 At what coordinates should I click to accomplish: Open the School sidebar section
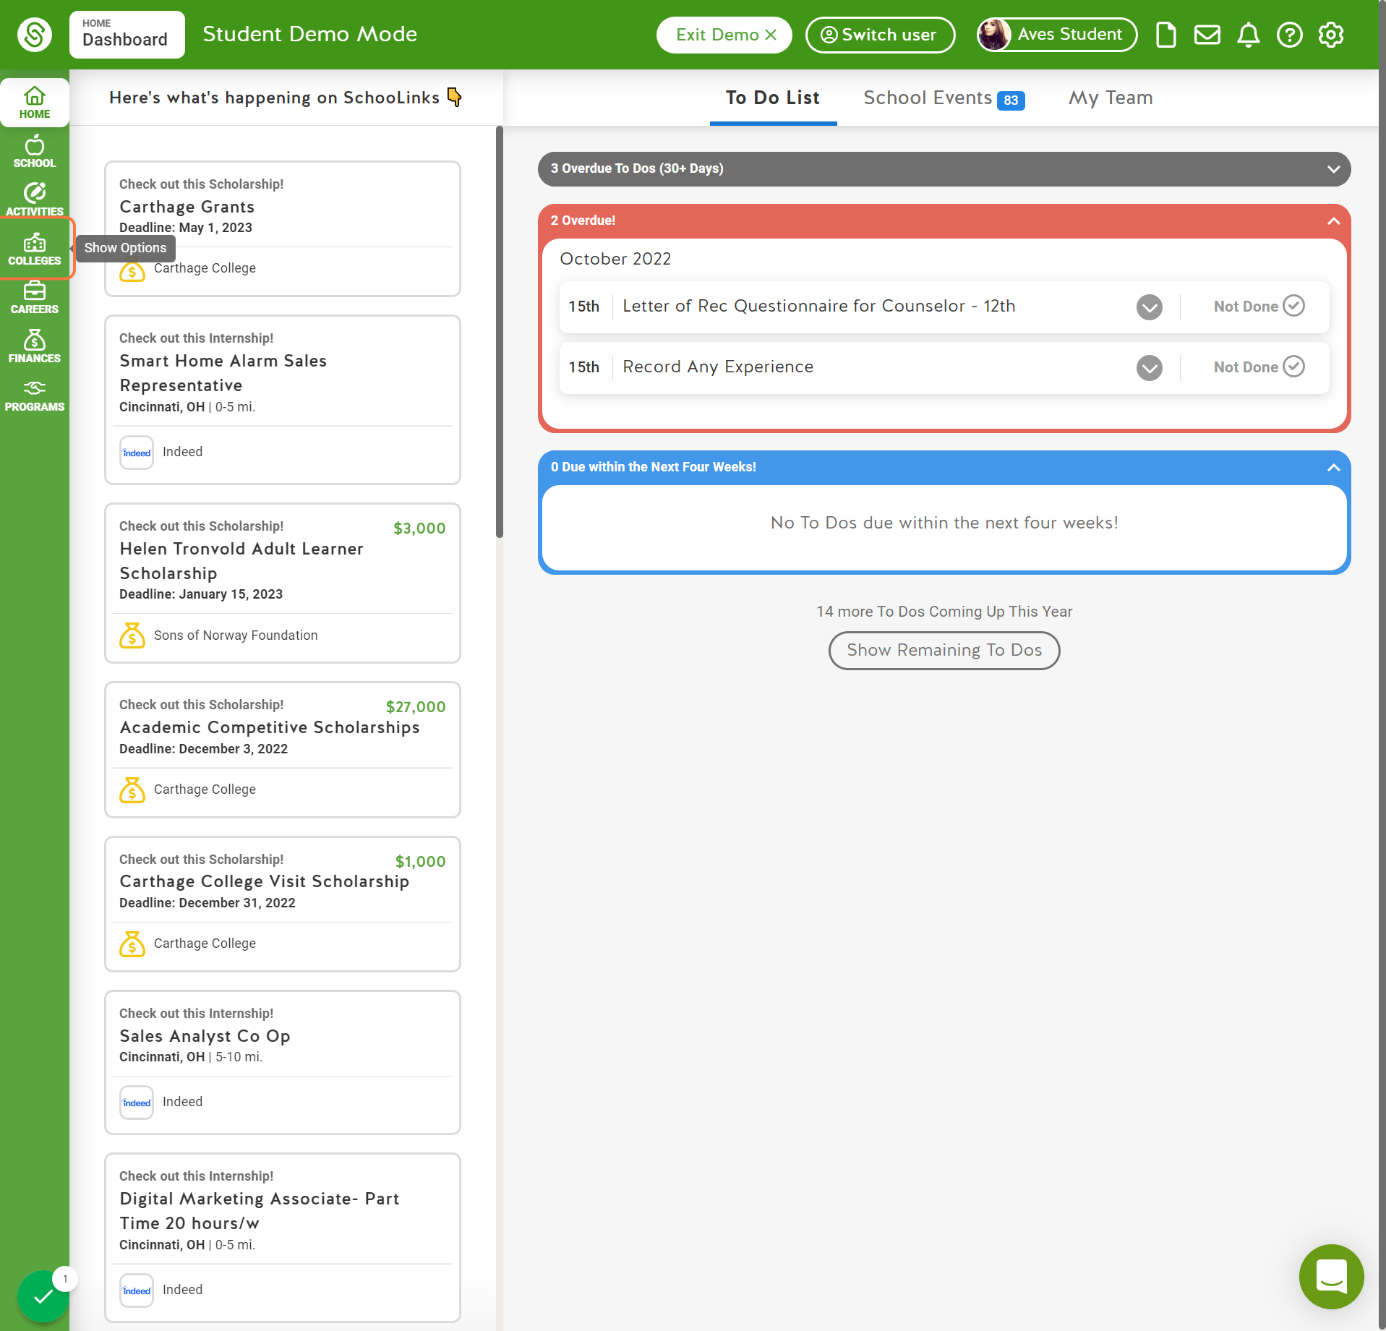coord(35,152)
